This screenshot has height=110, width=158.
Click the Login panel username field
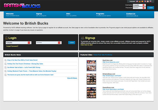(17, 42)
